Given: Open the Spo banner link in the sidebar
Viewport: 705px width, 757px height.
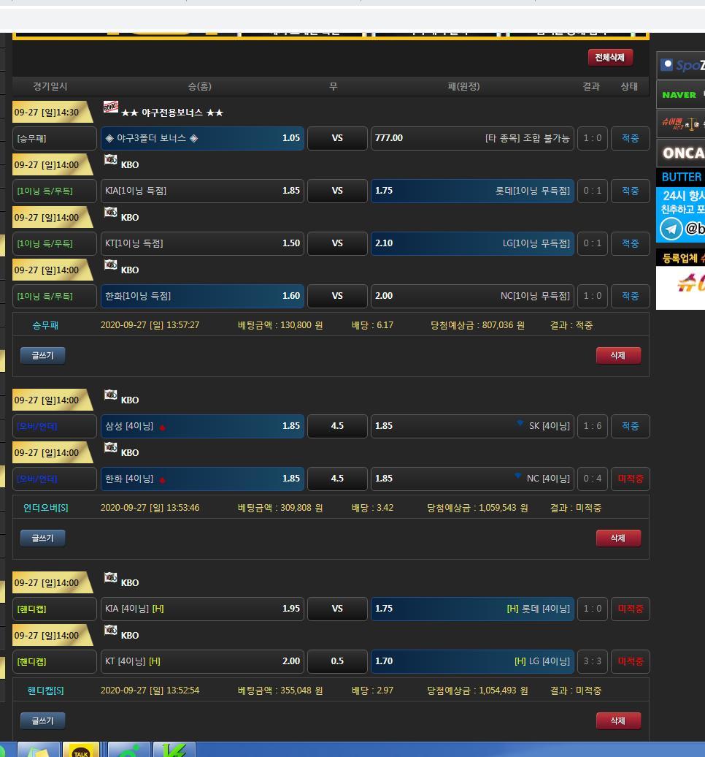Looking at the screenshot, I should (681, 65).
